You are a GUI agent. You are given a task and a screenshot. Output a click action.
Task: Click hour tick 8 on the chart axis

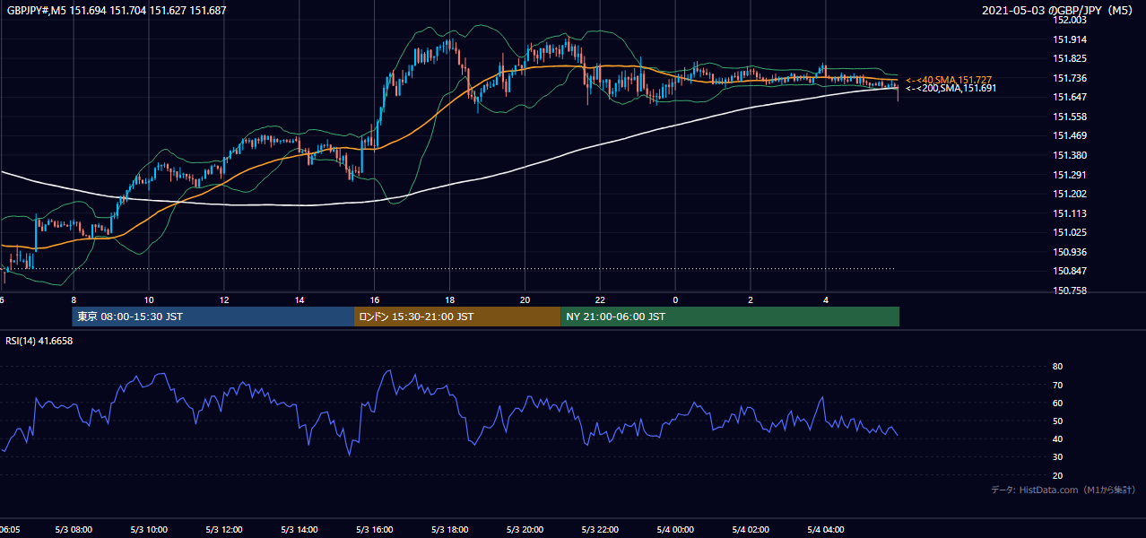coord(74,299)
